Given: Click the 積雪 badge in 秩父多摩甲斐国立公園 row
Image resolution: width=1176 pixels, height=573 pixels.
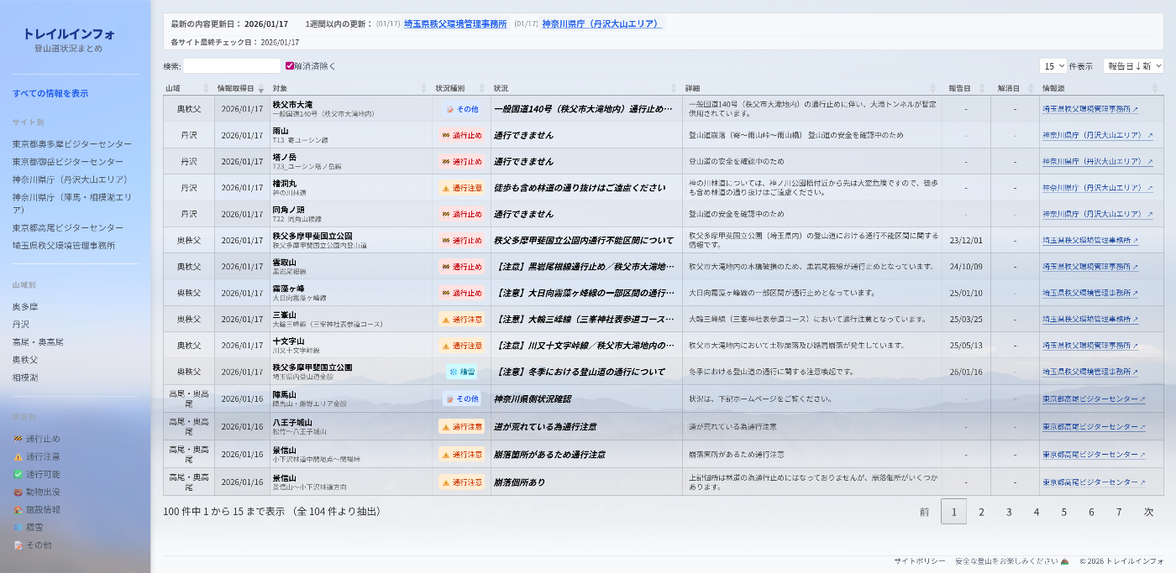Looking at the screenshot, I should [x=461, y=371].
